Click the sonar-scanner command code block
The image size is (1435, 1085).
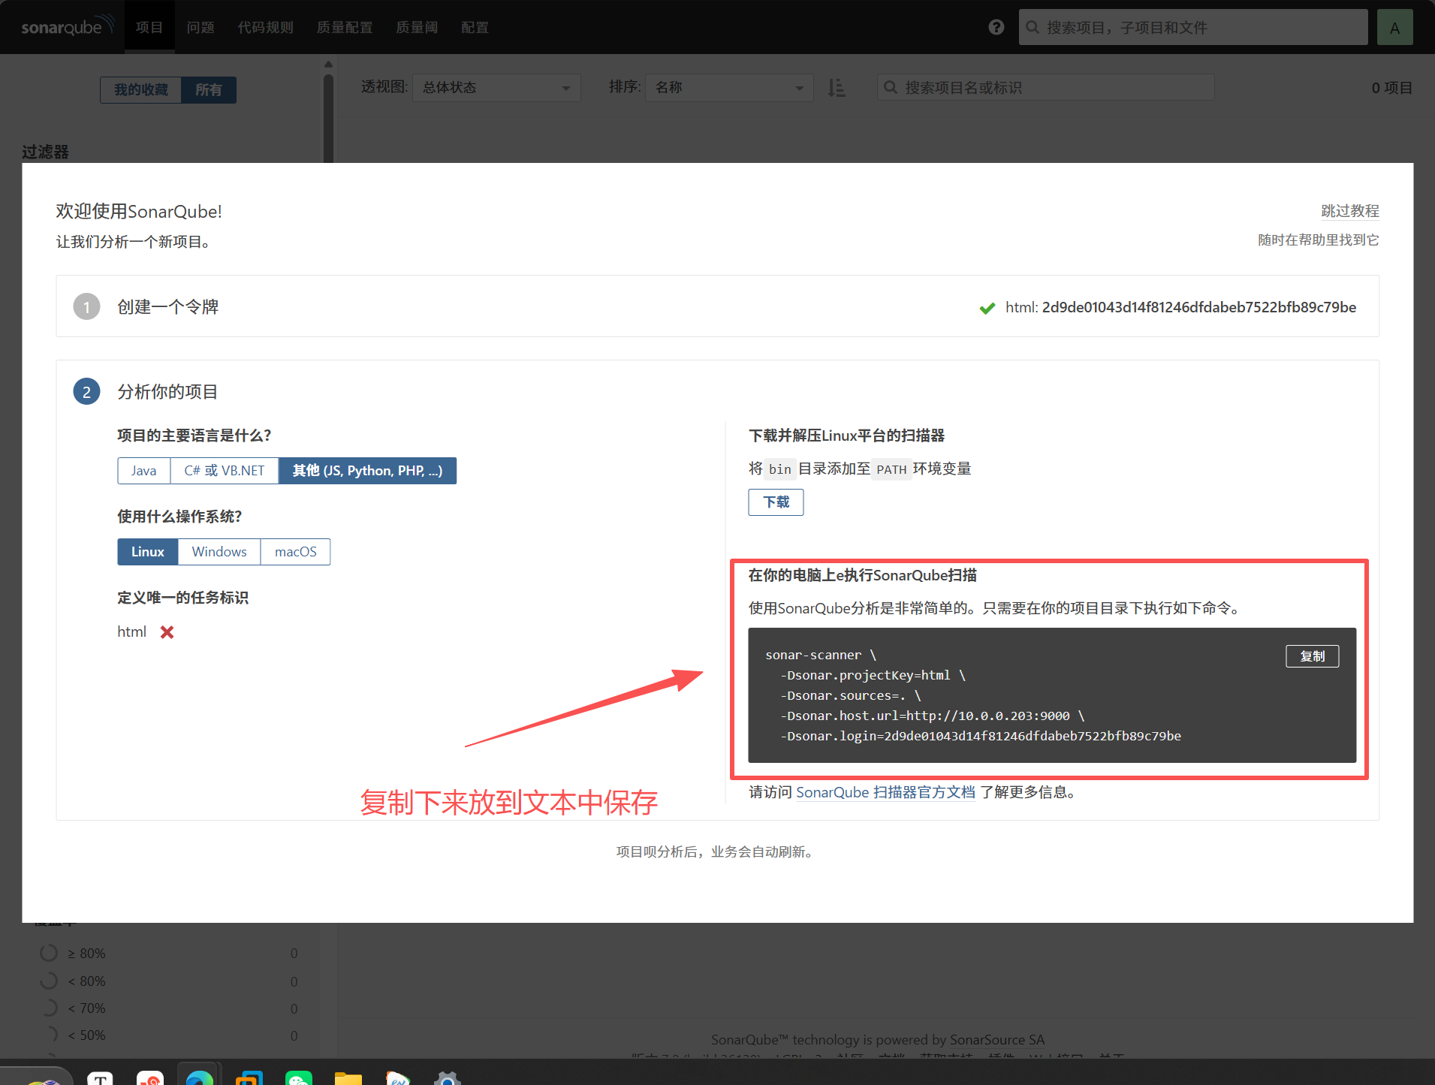[x=1052, y=695]
